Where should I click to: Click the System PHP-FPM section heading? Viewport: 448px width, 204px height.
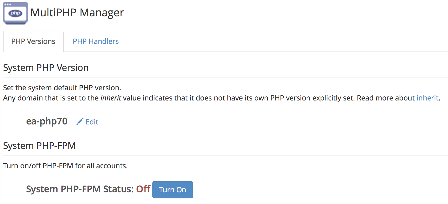coord(39,146)
